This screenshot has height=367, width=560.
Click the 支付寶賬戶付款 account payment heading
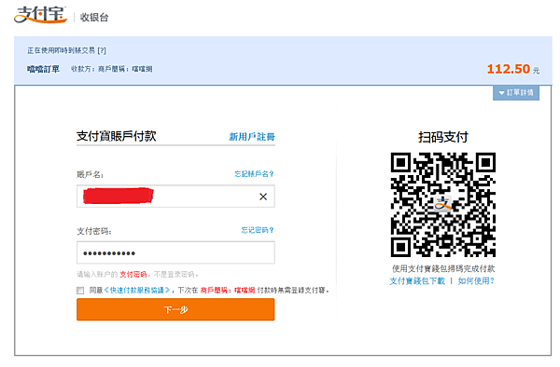click(x=117, y=136)
